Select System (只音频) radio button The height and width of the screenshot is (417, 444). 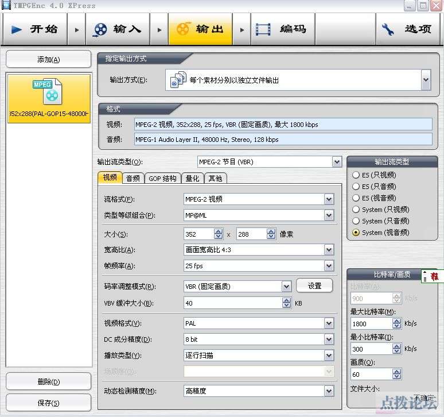pyautogui.click(x=356, y=221)
